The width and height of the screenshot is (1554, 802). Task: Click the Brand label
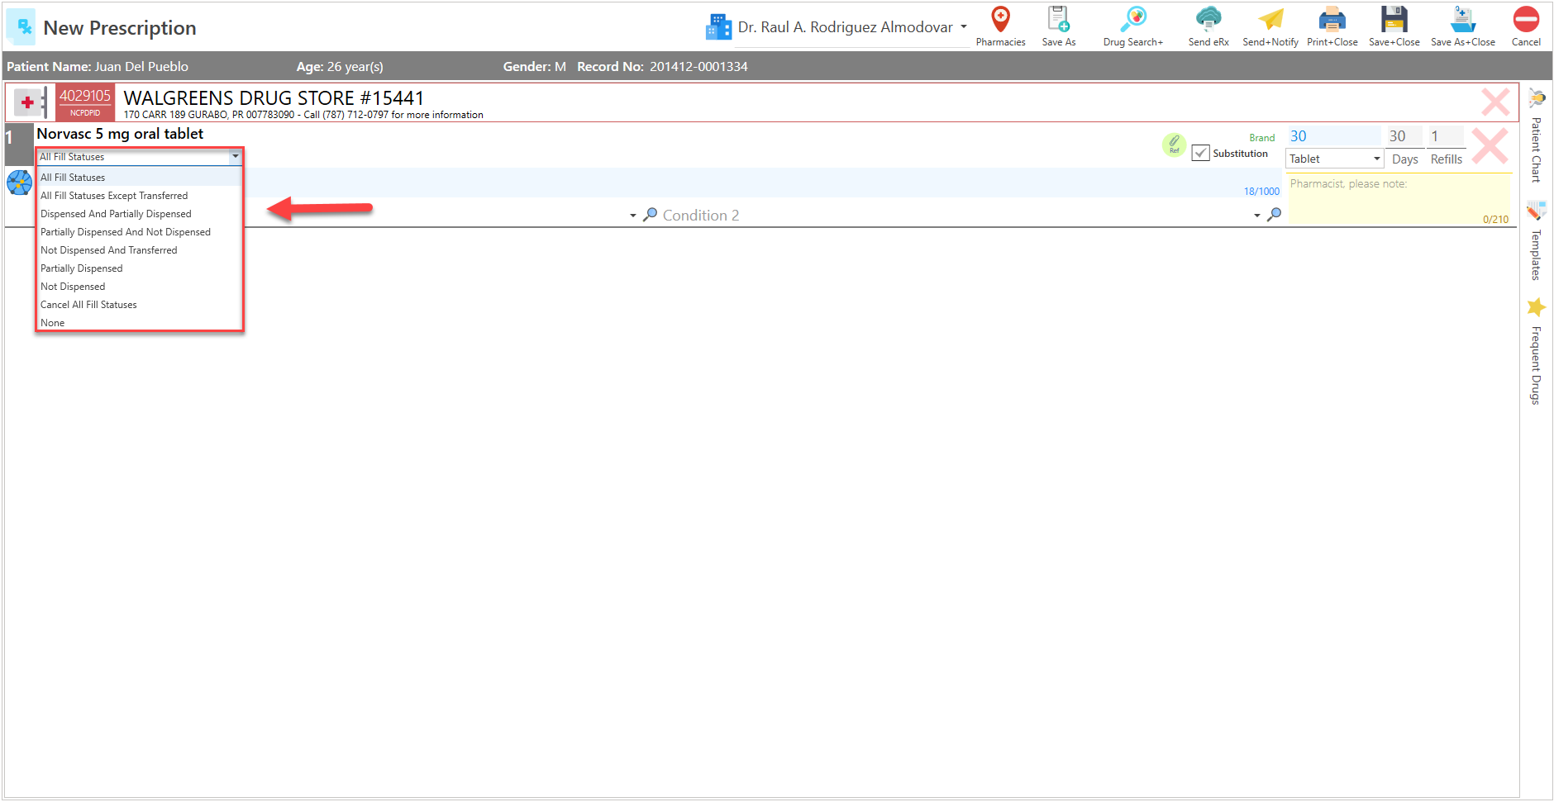pos(1261,138)
